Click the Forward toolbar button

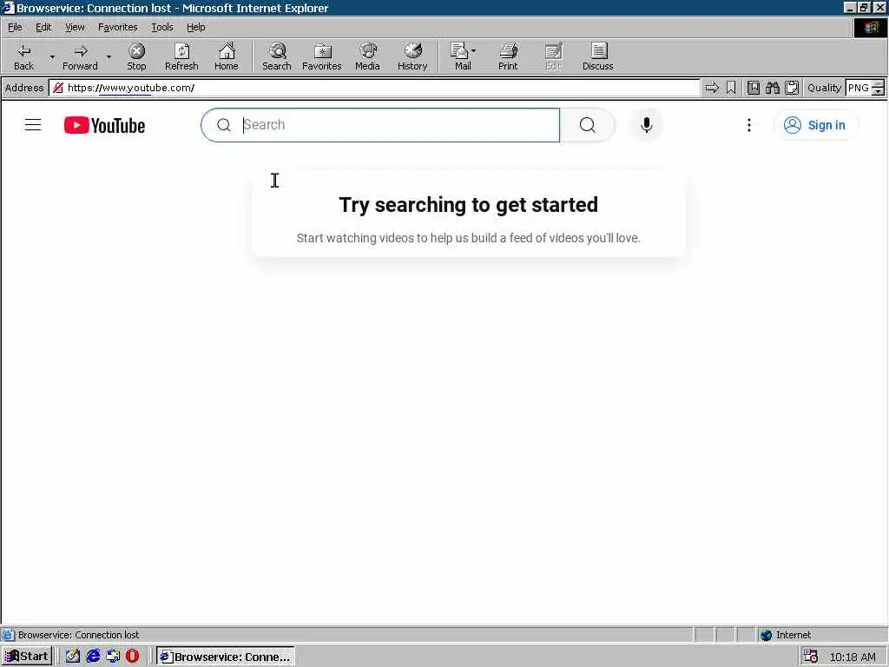pyautogui.click(x=80, y=56)
